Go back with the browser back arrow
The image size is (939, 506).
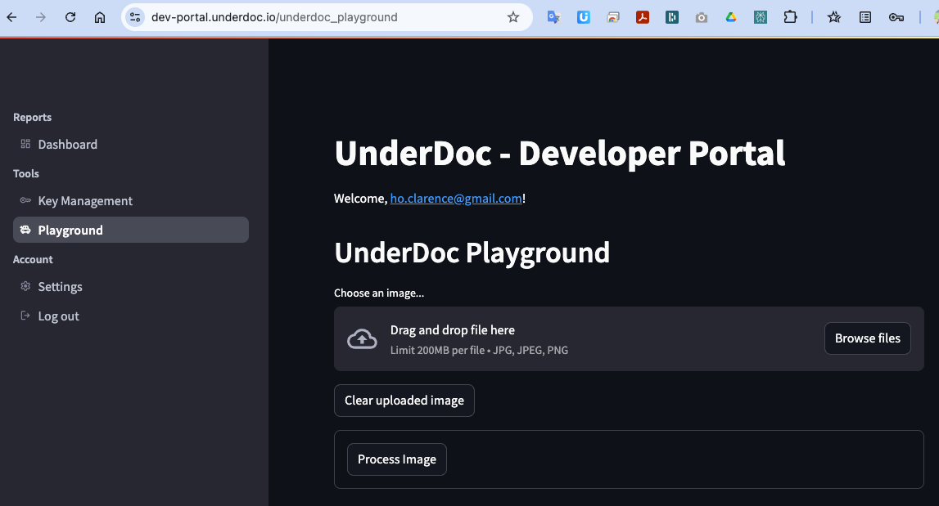(11, 17)
